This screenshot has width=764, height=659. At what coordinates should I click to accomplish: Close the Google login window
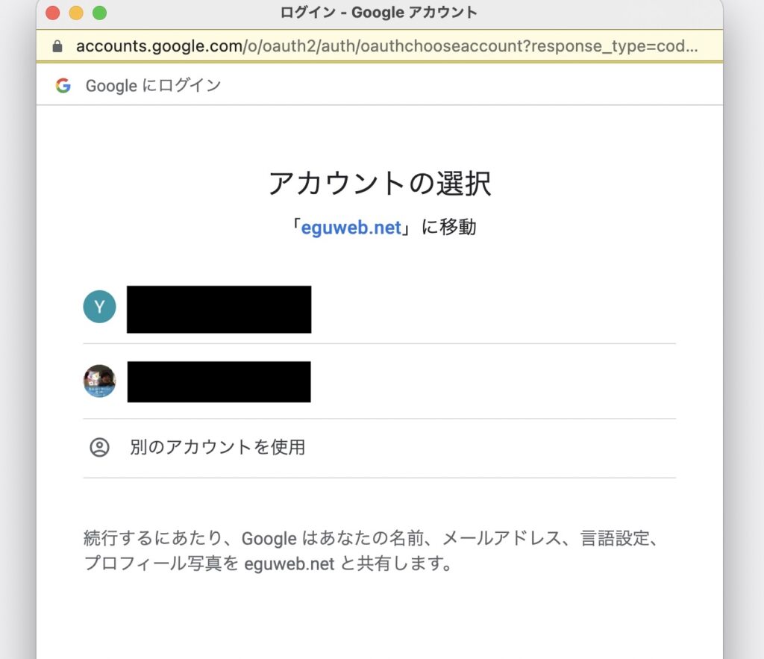pyautogui.click(x=52, y=13)
